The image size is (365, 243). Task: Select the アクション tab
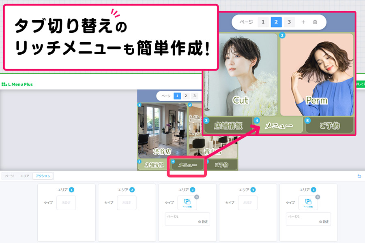43,176
